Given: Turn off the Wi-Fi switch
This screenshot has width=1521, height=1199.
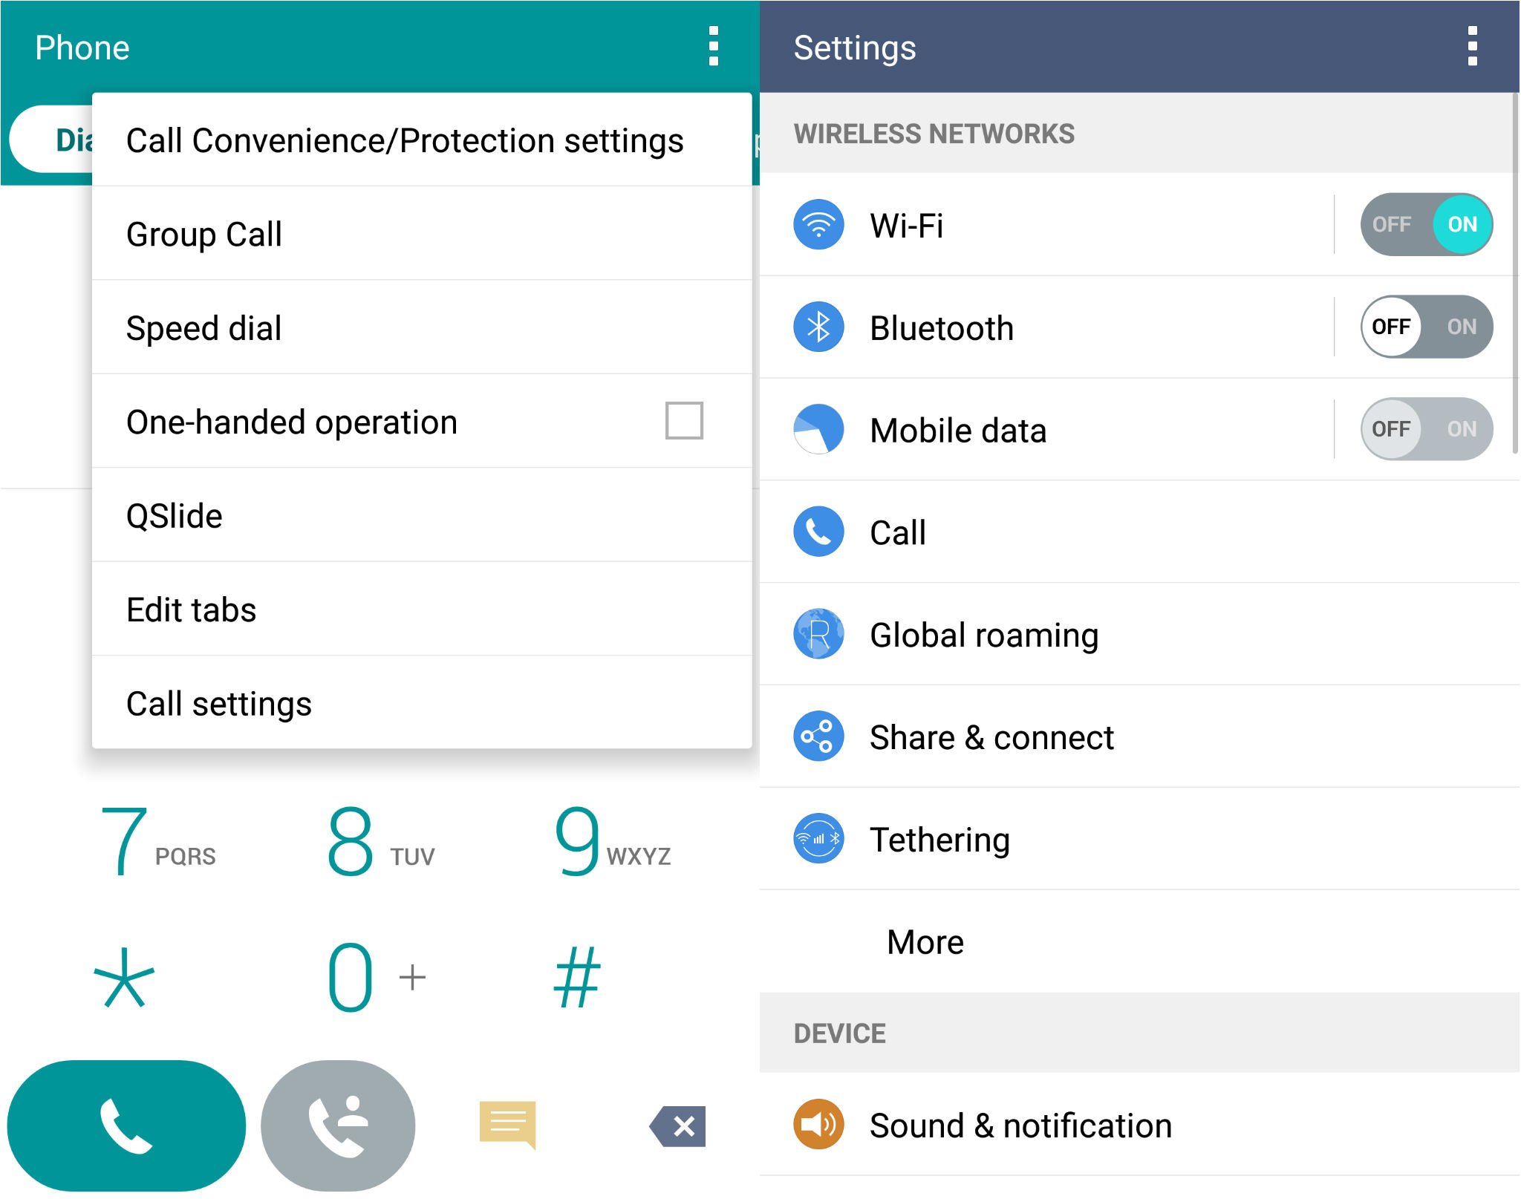Looking at the screenshot, I should 1426,224.
